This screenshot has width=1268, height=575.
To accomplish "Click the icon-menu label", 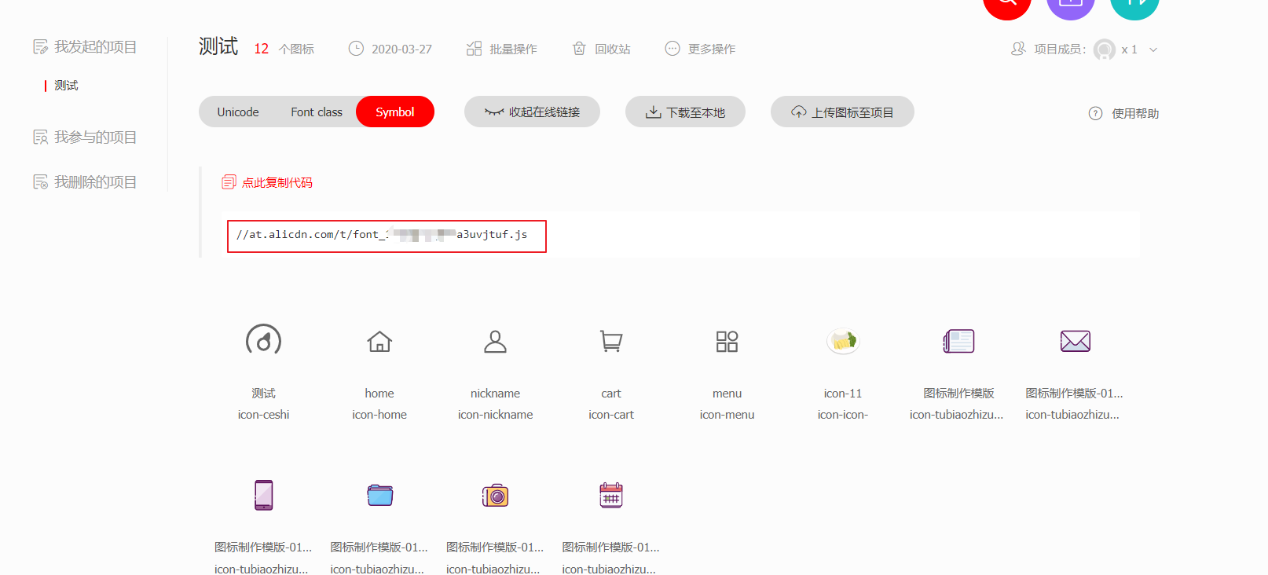I will 727,415.
